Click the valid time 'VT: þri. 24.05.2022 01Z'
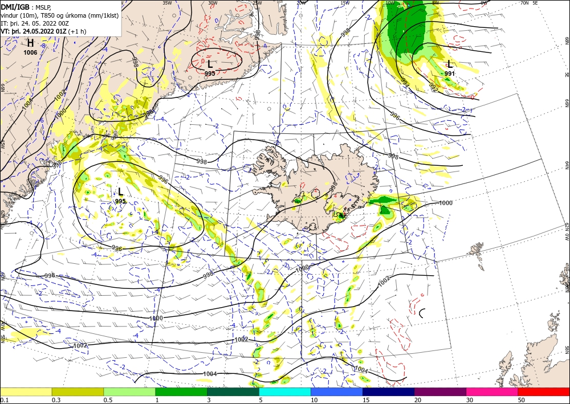Image resolution: width=570 pixels, height=404 pixels. (x=34, y=31)
